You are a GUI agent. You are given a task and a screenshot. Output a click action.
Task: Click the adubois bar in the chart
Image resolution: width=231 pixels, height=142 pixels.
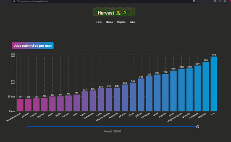pyautogui.click(x=125, y=98)
